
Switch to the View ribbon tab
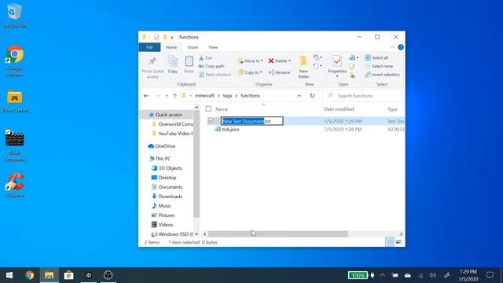click(x=213, y=47)
